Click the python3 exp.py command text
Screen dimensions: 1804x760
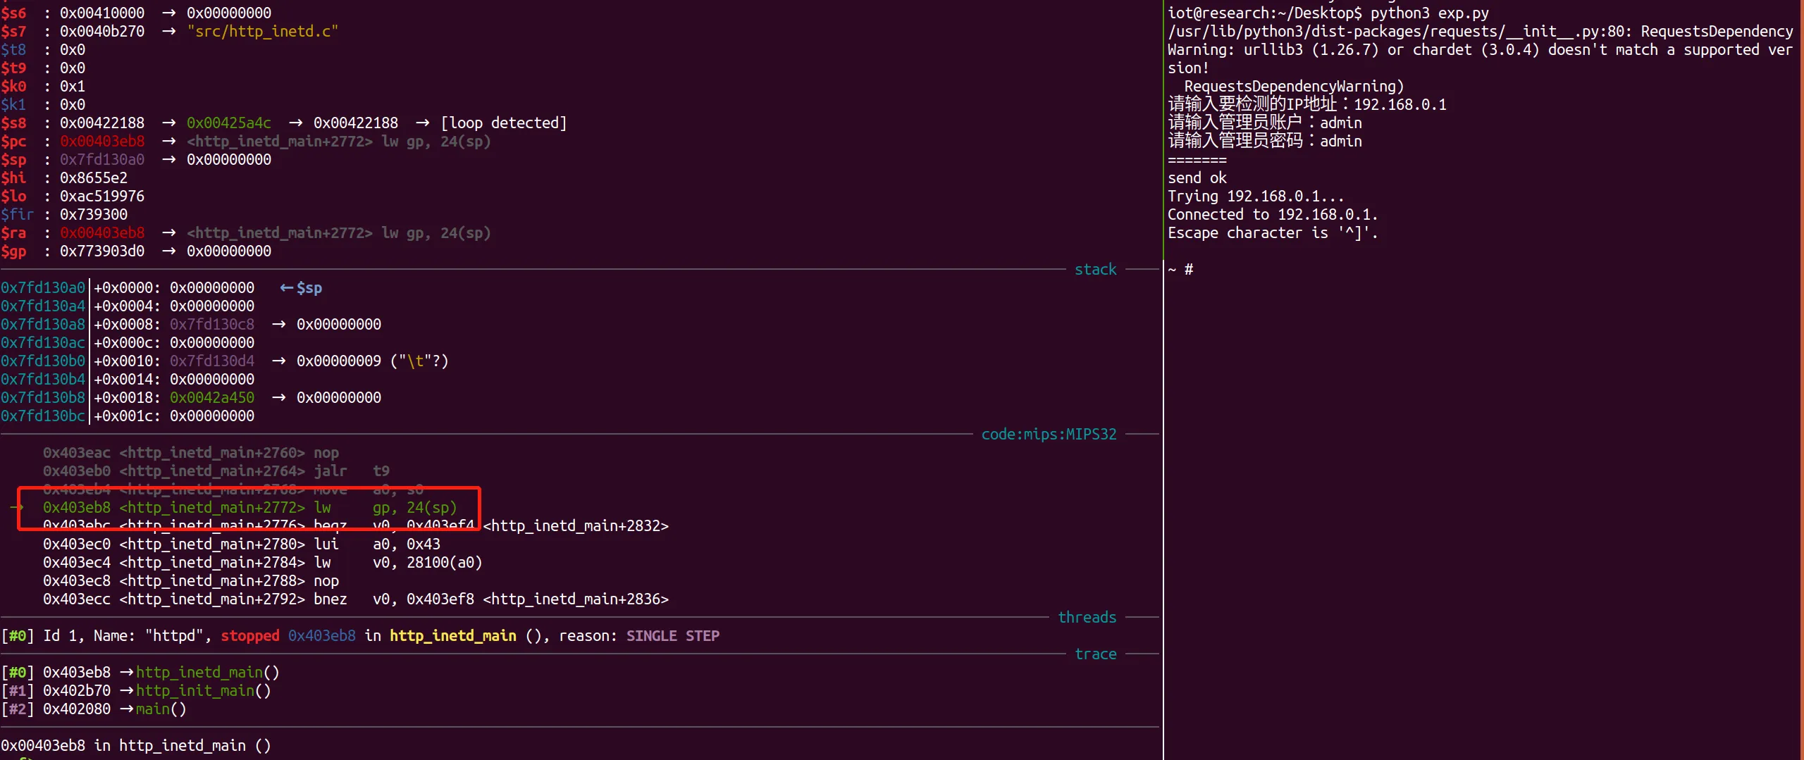pos(1429,13)
